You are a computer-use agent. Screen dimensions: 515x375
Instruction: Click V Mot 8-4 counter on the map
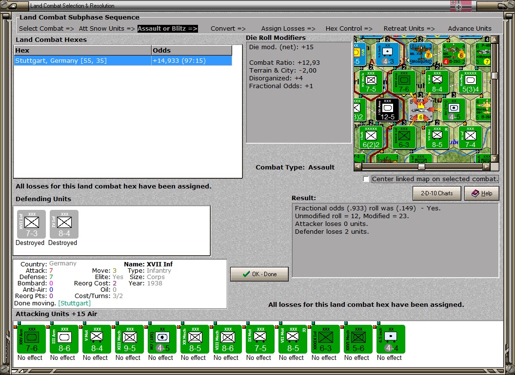pos(437,82)
